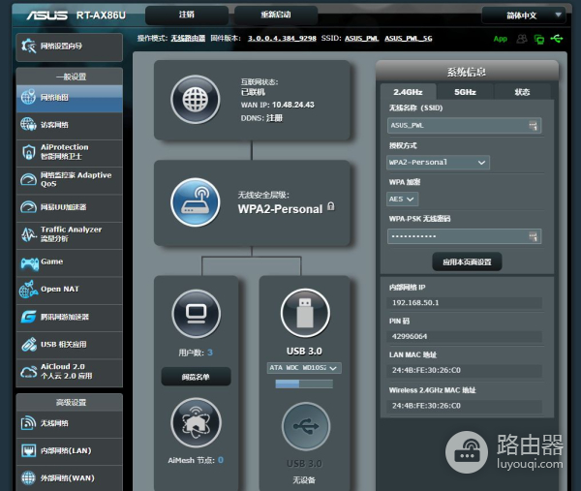Click Apply page settings button
The width and height of the screenshot is (581, 491).
(468, 262)
